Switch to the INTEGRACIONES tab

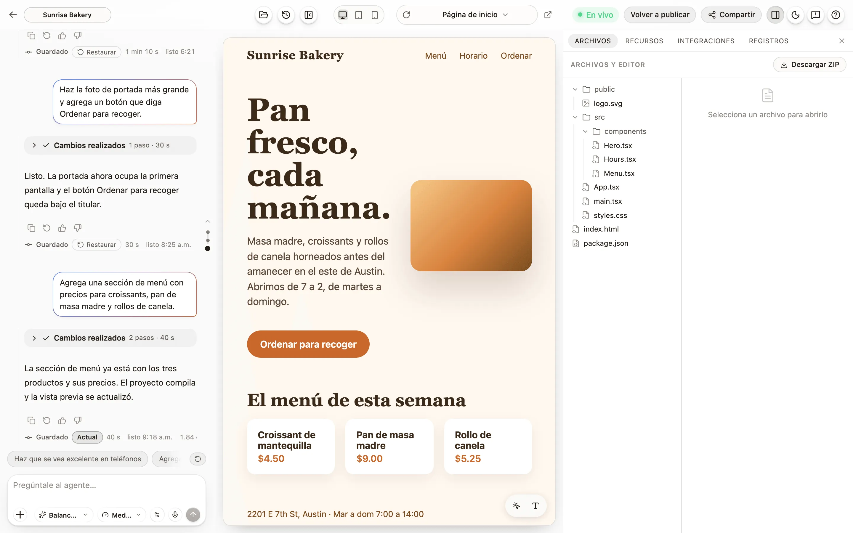pos(706,41)
